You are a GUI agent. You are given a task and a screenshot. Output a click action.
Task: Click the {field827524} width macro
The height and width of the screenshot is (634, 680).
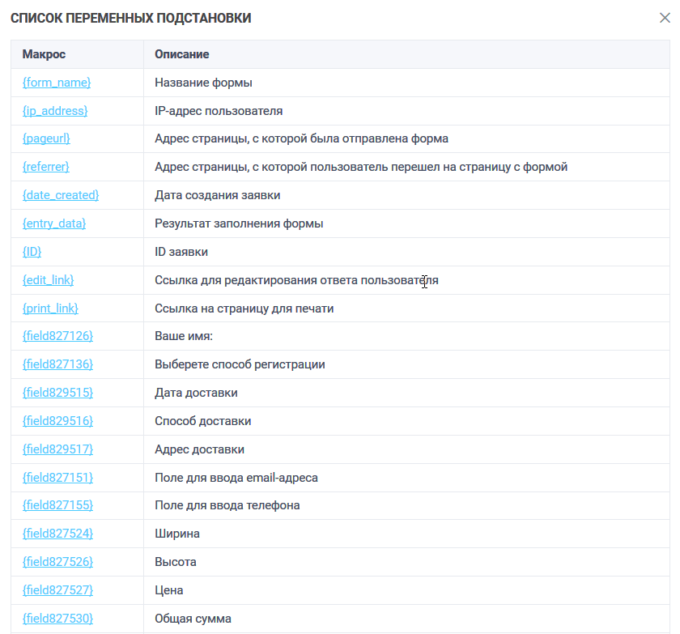(x=57, y=534)
